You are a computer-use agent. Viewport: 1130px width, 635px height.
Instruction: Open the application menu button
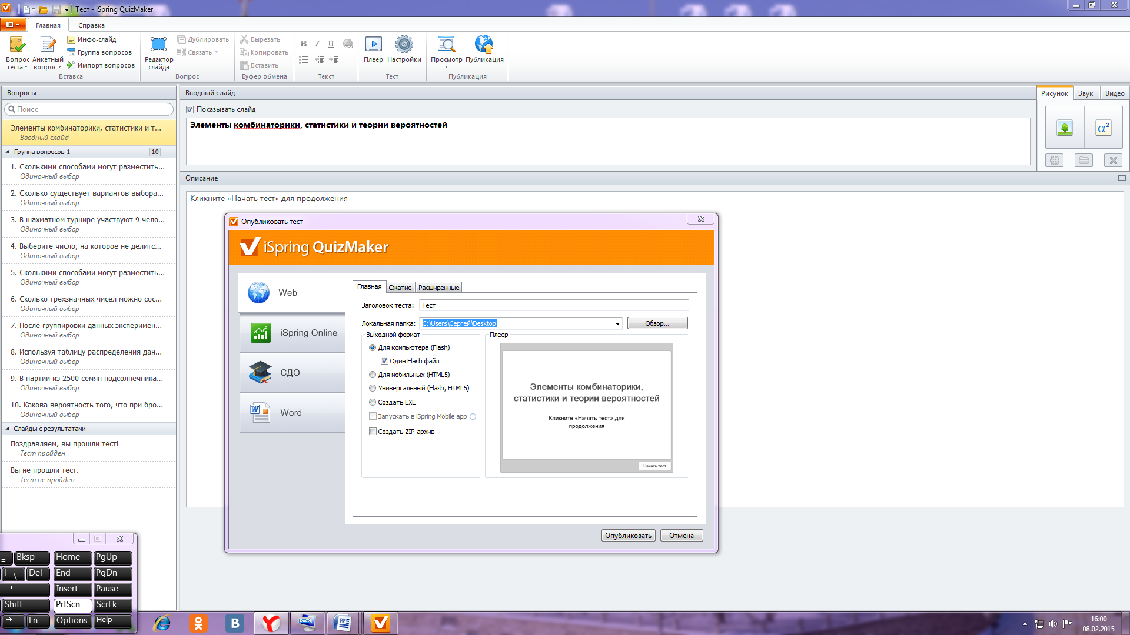click(13, 25)
